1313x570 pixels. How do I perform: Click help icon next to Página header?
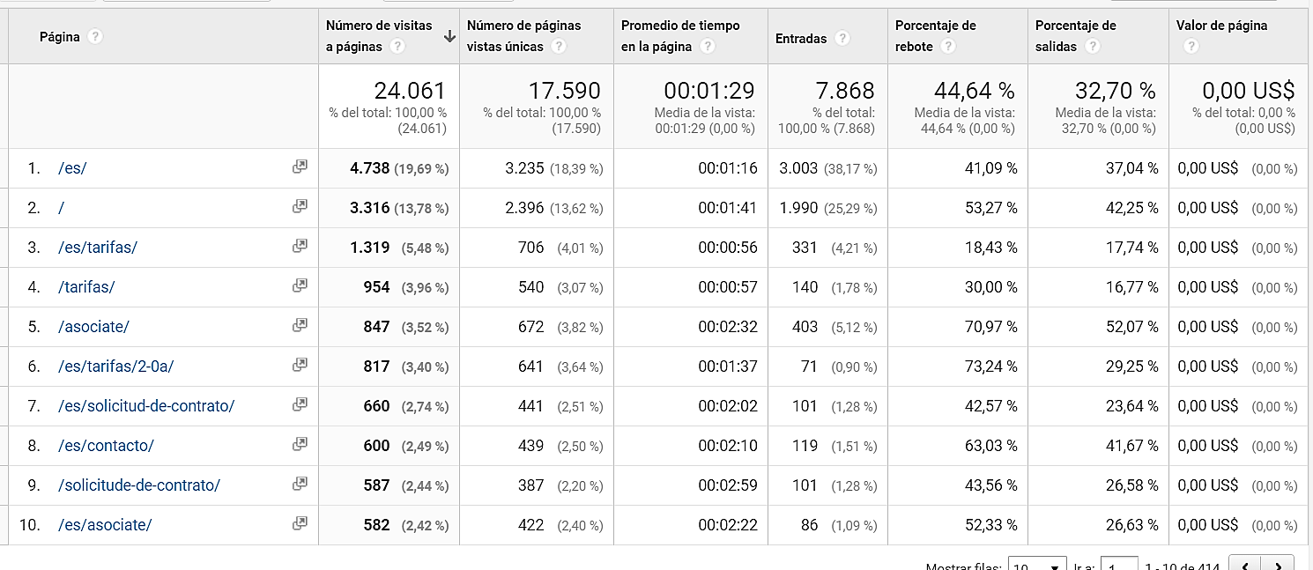pos(95,37)
